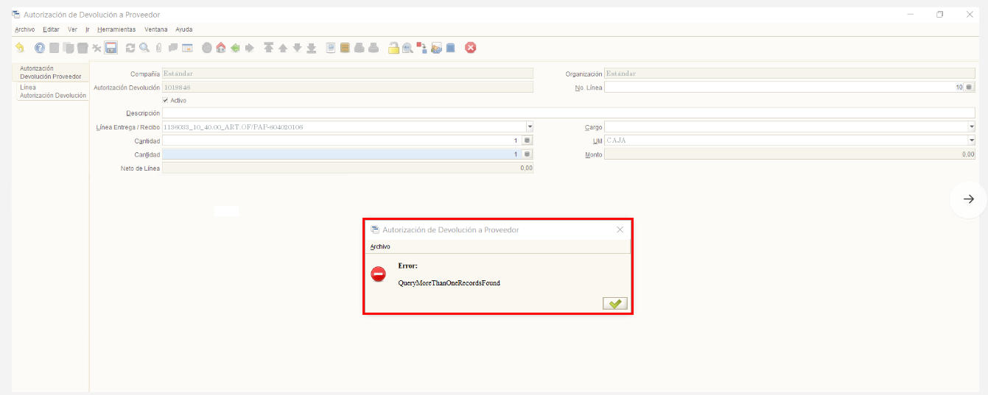988x395 pixels.
Task: Switch to Autorización Devolución Proveedor tab
Action: (51, 72)
